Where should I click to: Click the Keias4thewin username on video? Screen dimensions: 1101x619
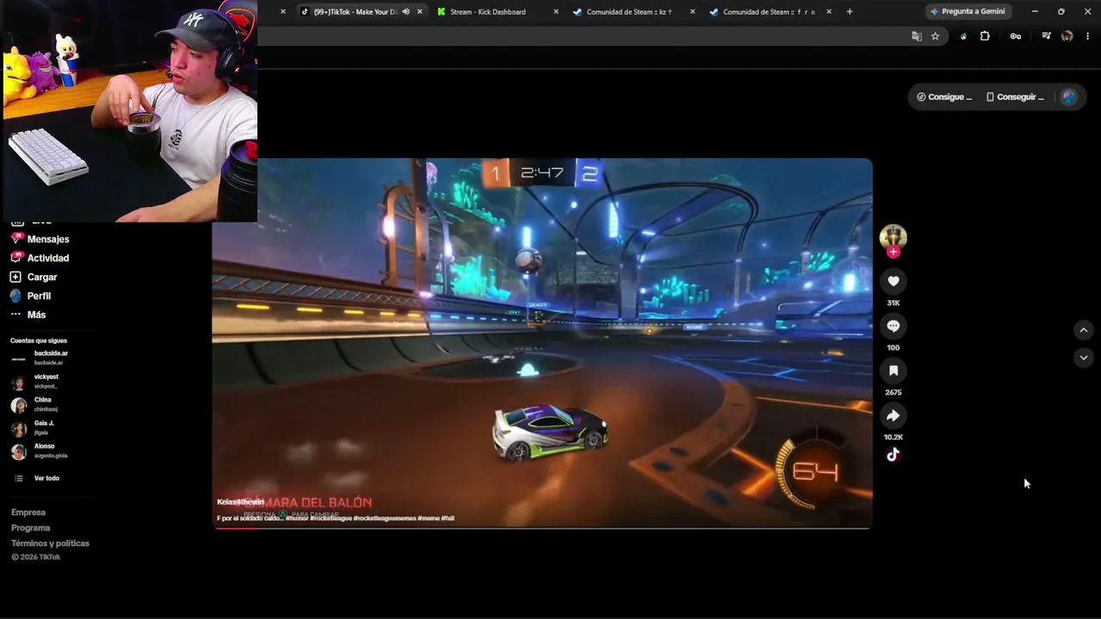click(240, 502)
